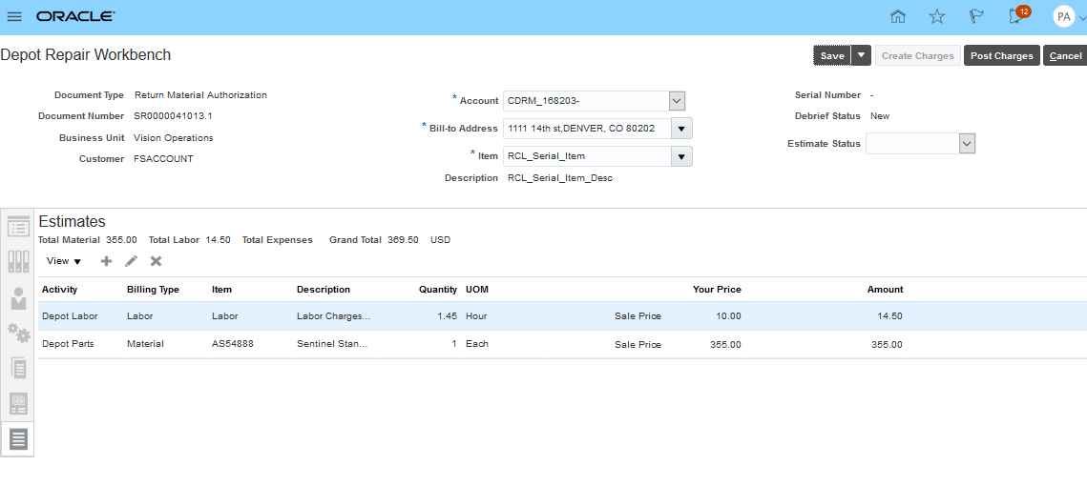The image size is (1087, 486).
Task: Click the Item column header
Action: [x=221, y=290]
